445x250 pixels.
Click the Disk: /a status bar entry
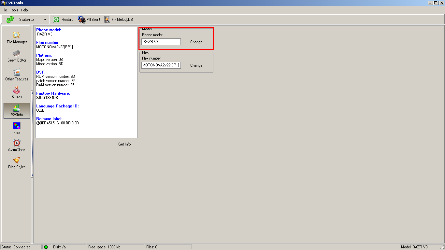69,247
